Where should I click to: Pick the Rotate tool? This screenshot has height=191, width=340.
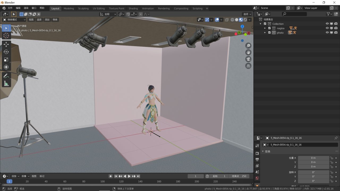(6, 52)
